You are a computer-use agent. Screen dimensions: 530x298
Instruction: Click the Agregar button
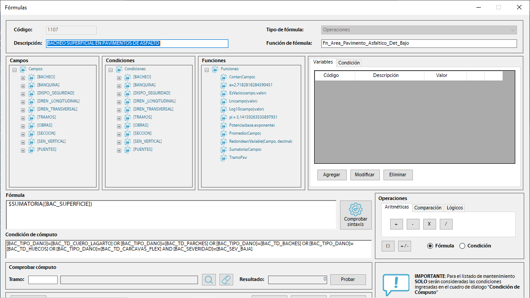[332, 175]
